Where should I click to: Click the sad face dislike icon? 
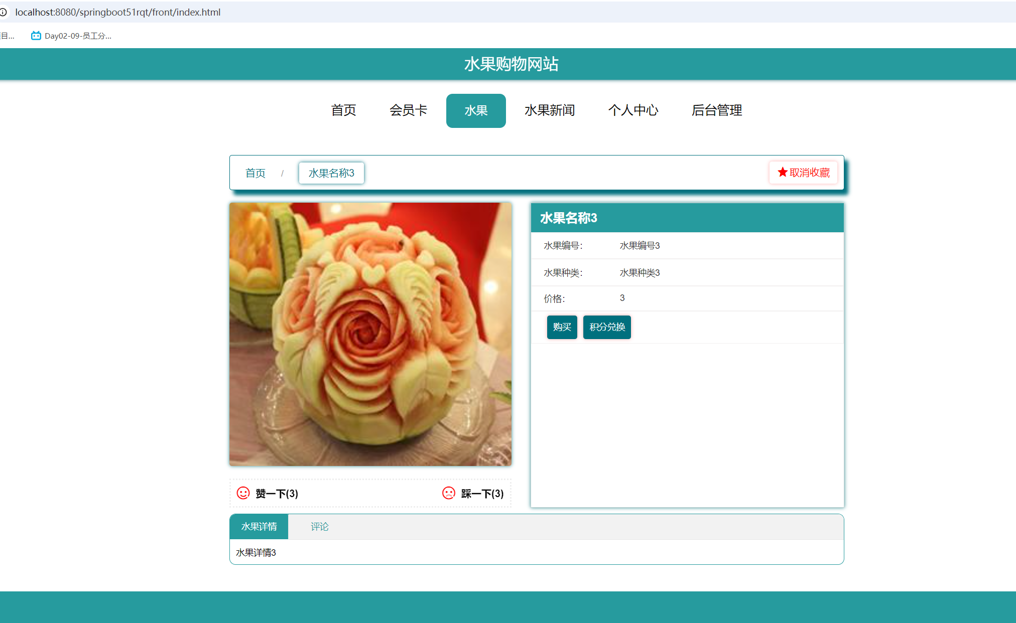(x=448, y=493)
